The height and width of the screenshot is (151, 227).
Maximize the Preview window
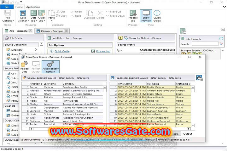click(190, 57)
